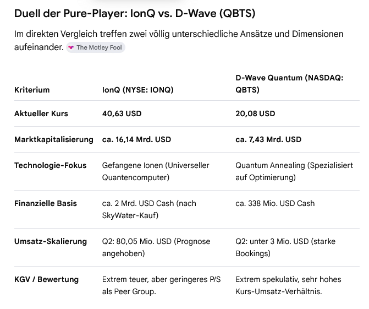Screen dimensions: 369x309
Task: Click the Quantum Annealing technology cell
Action: pos(294,171)
